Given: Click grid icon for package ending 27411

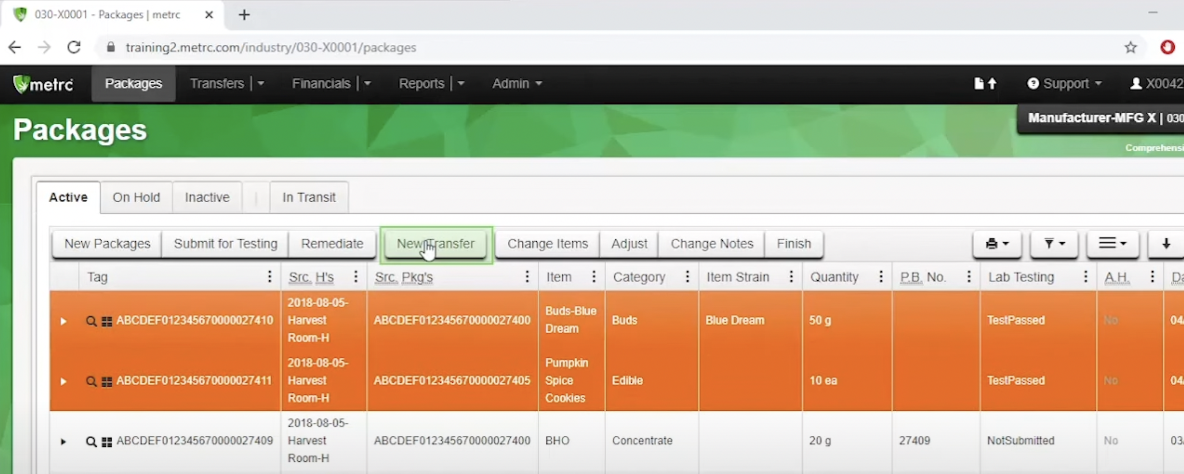Looking at the screenshot, I should pos(106,381).
